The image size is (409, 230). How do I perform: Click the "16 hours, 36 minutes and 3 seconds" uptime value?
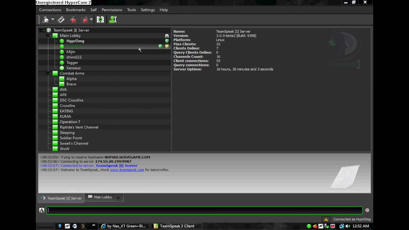[x=245, y=69]
